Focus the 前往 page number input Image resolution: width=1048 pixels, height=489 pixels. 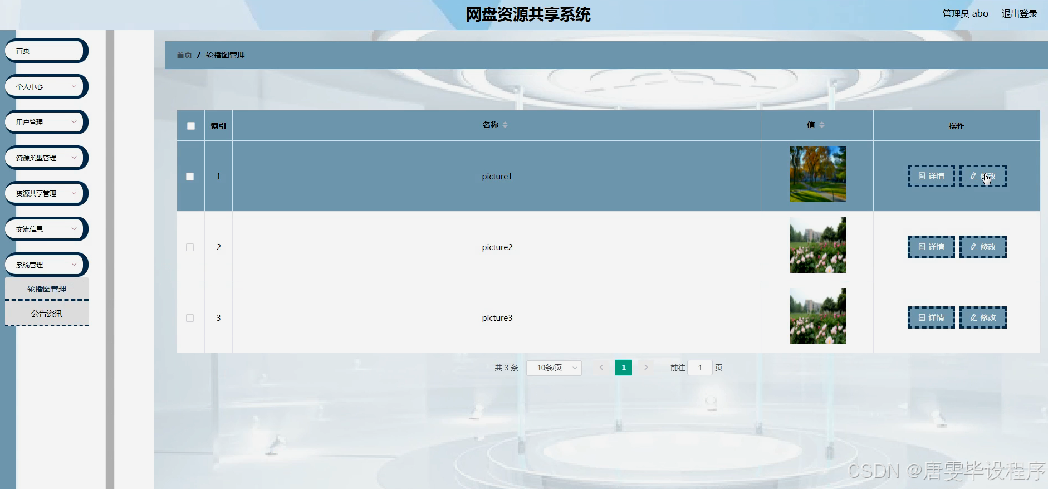pos(700,368)
